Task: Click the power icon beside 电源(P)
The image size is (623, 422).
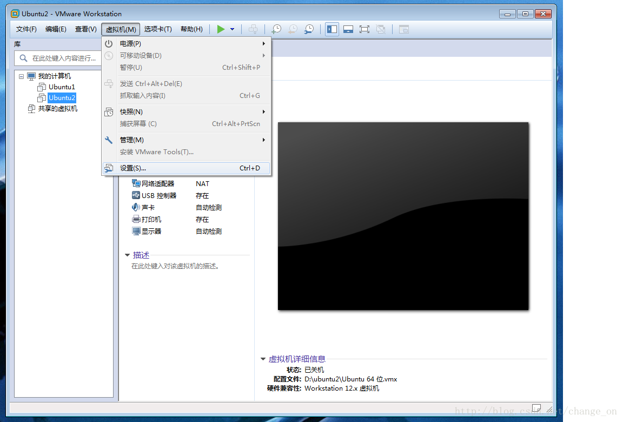Action: (109, 44)
